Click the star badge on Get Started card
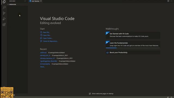The image size is (174, 98). tap(107, 33)
